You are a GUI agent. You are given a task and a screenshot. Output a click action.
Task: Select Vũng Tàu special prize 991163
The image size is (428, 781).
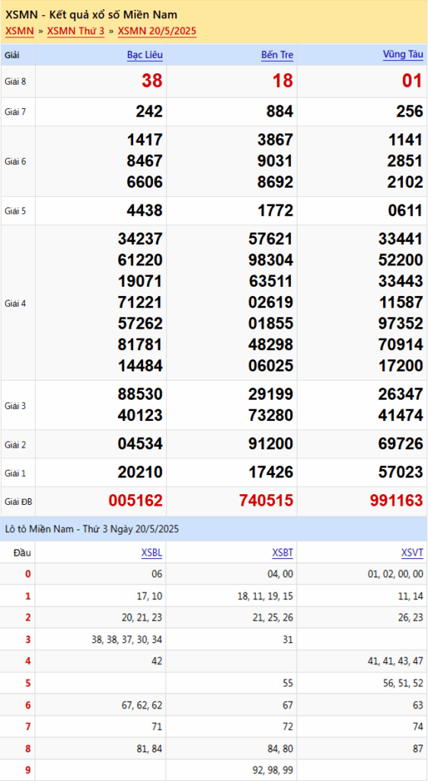click(396, 501)
